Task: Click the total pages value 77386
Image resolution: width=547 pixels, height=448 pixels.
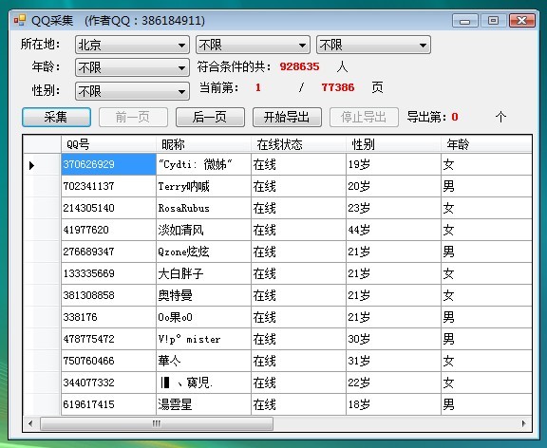Action: (338, 87)
